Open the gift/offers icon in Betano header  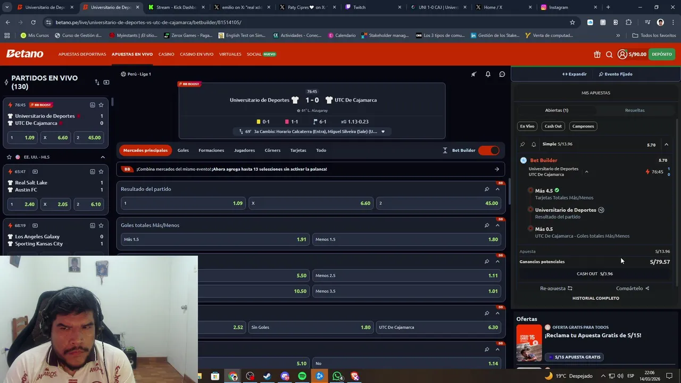597,54
